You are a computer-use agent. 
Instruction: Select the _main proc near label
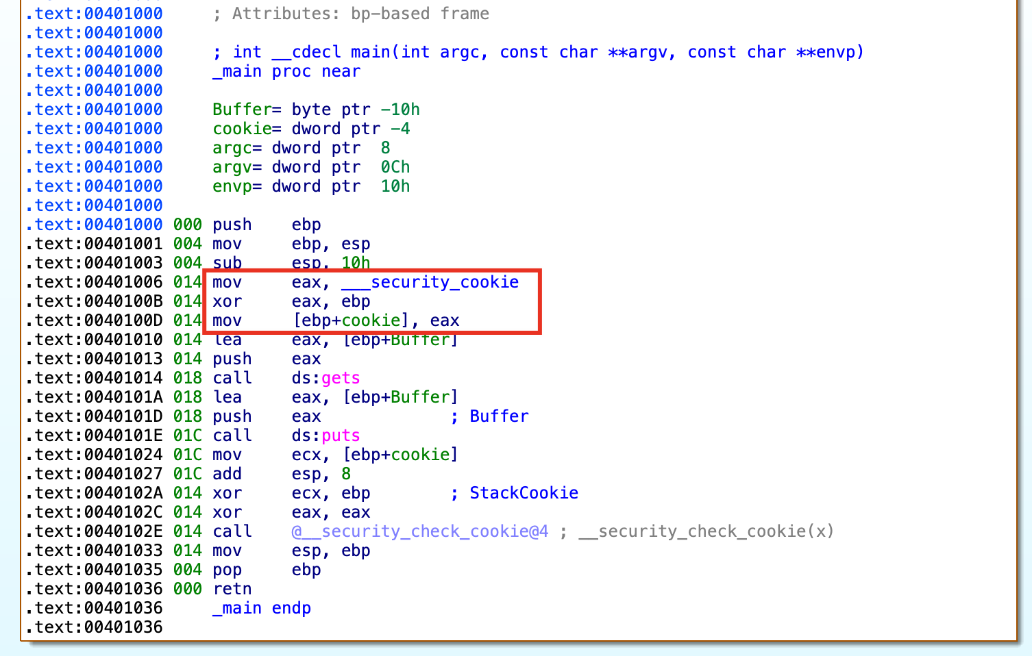[x=286, y=71]
